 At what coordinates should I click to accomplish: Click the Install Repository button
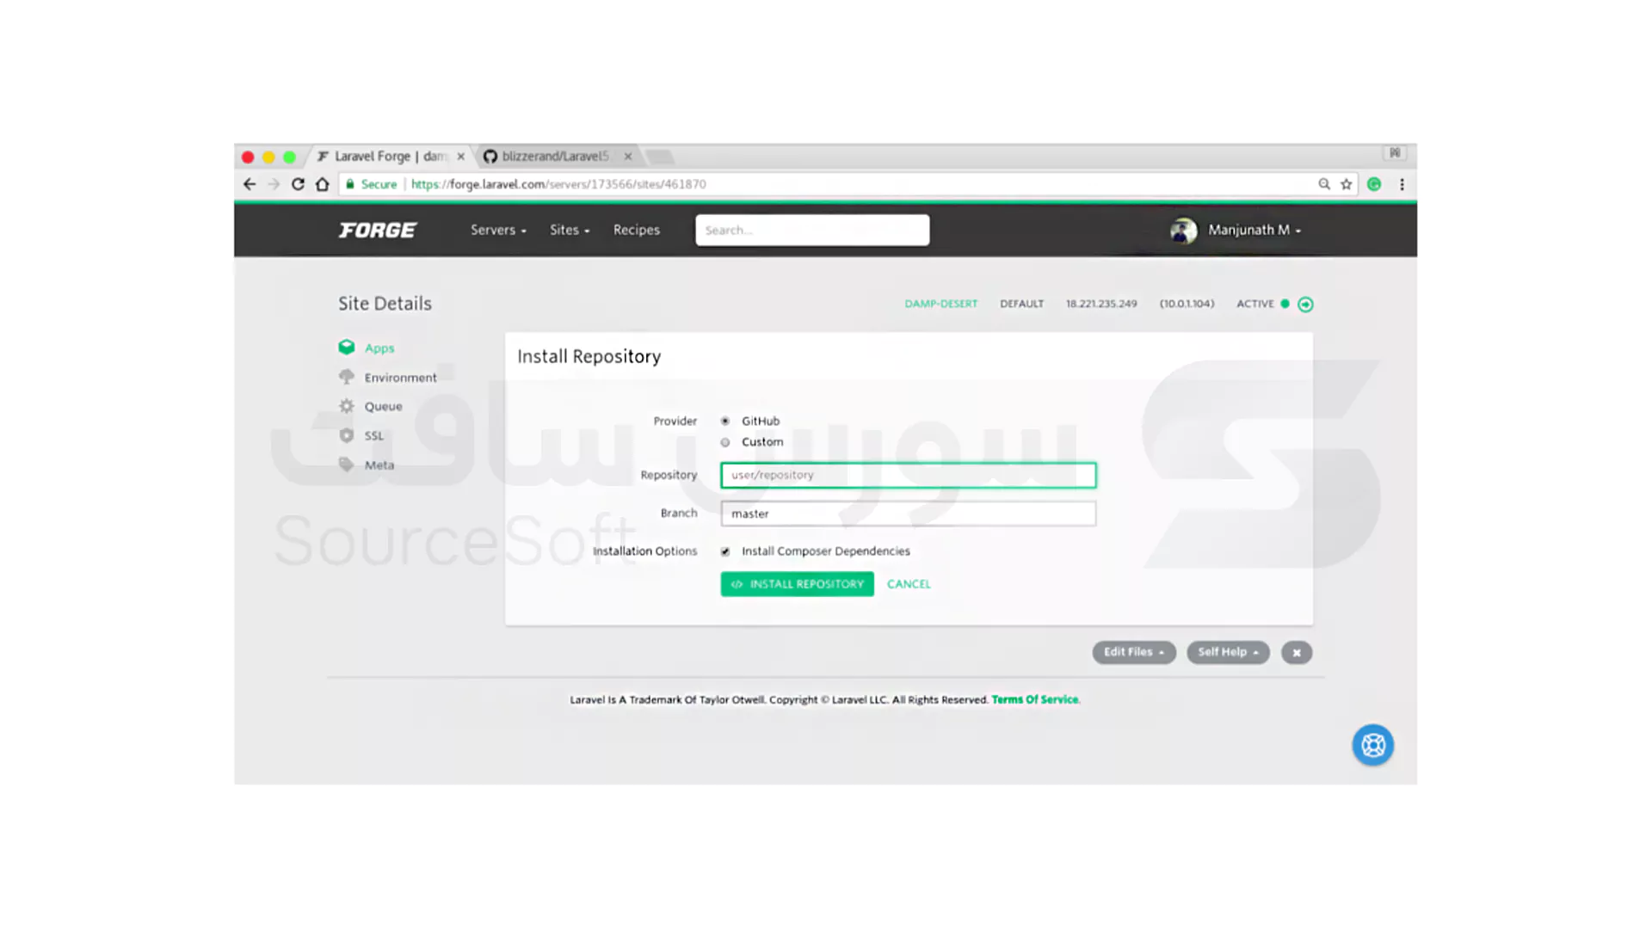point(797,584)
